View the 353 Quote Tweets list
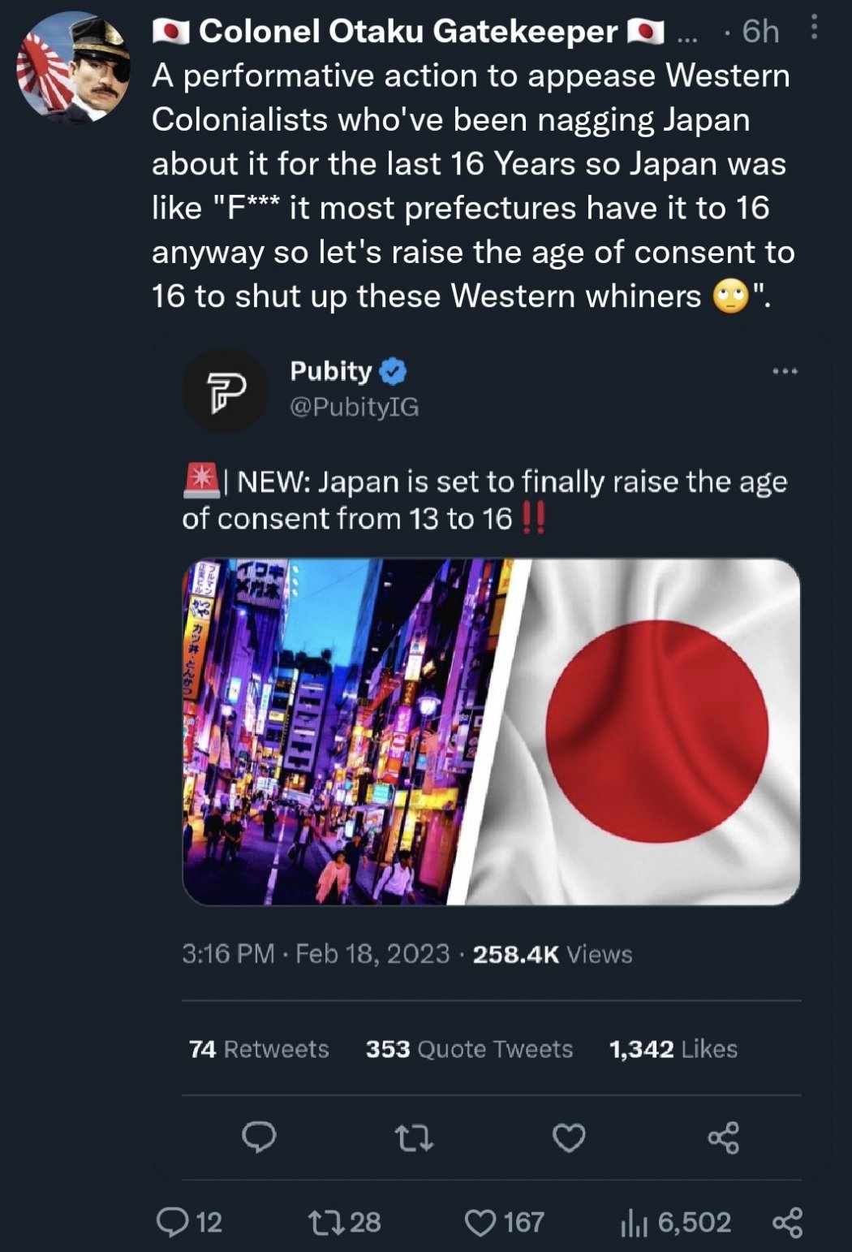852x1252 pixels. [469, 1049]
